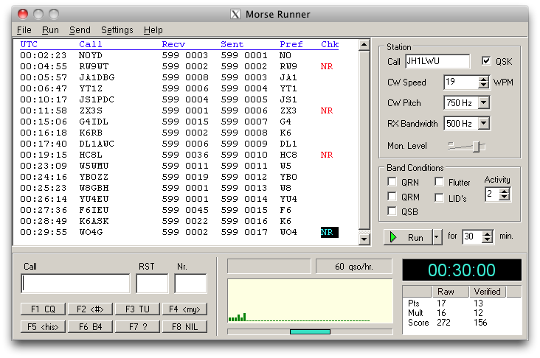Open the Help menu
This screenshot has width=540, height=358.
[x=153, y=30]
